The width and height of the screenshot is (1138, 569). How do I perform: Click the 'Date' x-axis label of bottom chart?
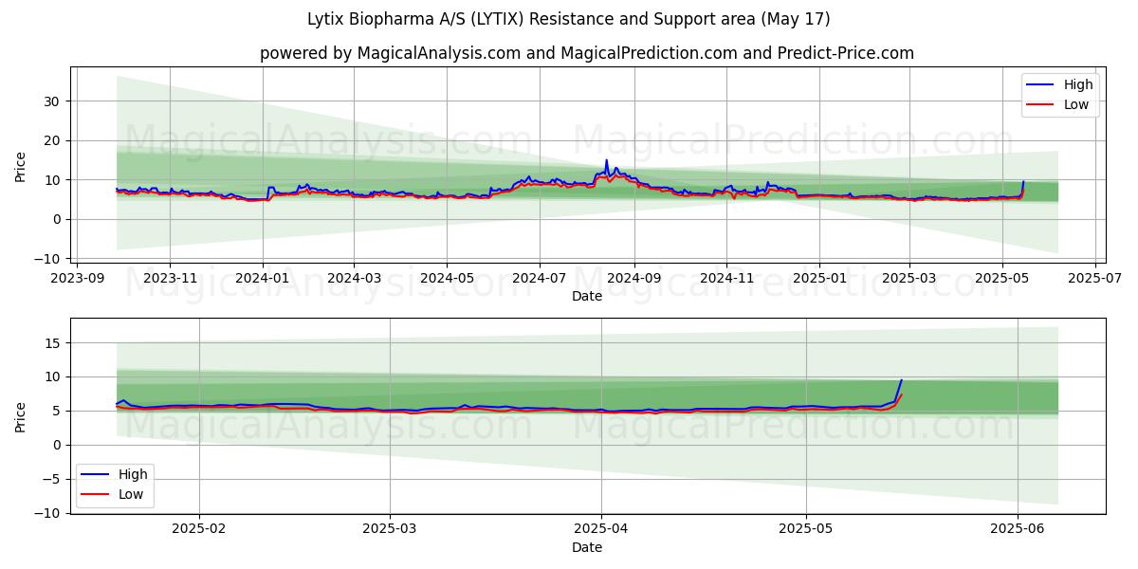[x=587, y=548]
